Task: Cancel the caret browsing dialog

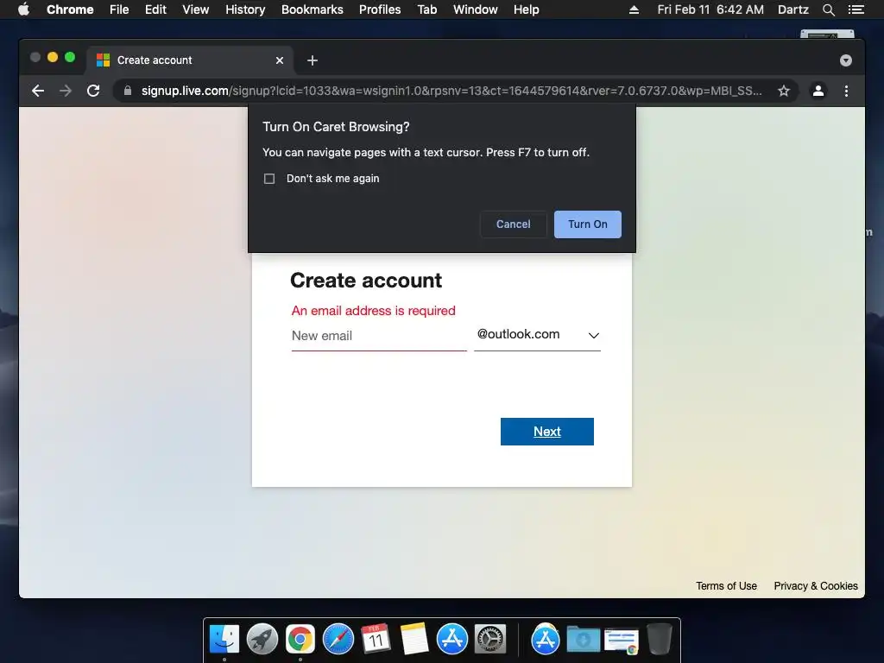Action: [x=513, y=224]
